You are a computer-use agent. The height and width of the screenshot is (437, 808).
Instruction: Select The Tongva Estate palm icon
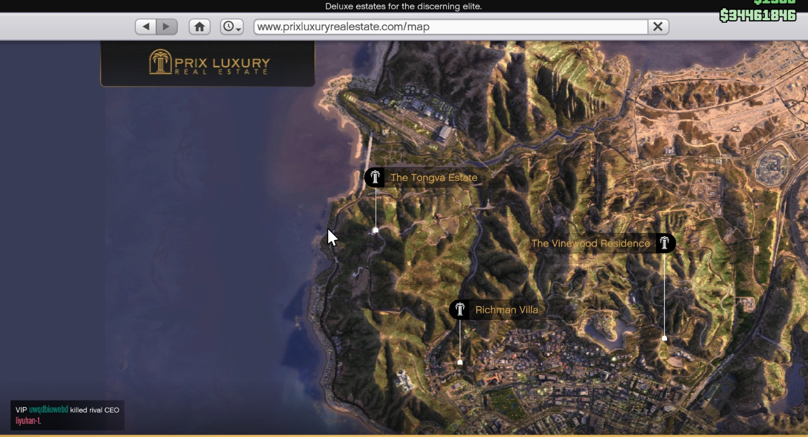(375, 177)
